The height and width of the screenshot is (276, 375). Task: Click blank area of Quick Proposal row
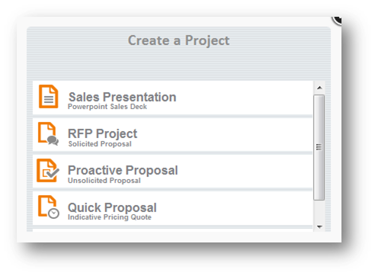tap(229, 208)
